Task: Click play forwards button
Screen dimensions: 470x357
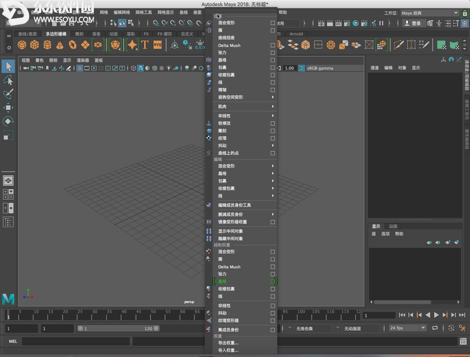Action: point(437,315)
